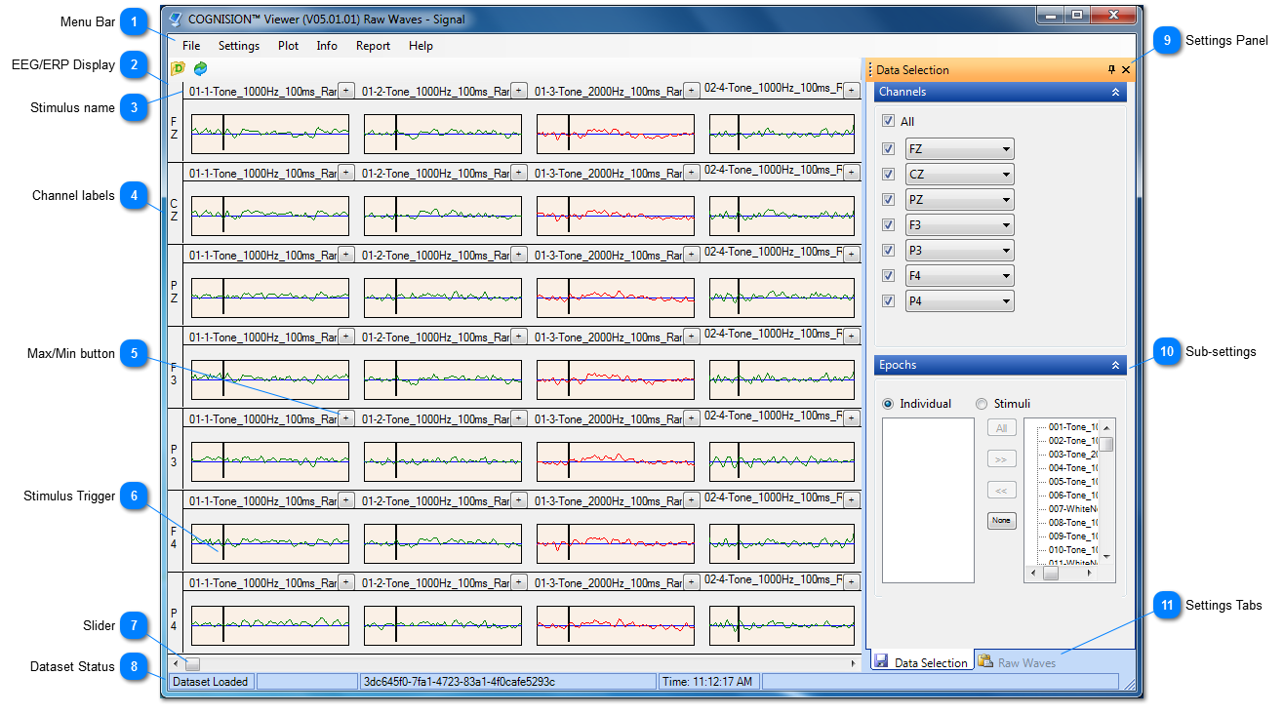Open the Plot menu
Image resolution: width=1284 pixels, height=715 pixels.
[288, 46]
